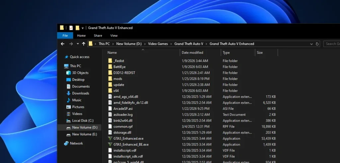Open Documents in the navigation pane

81,87
